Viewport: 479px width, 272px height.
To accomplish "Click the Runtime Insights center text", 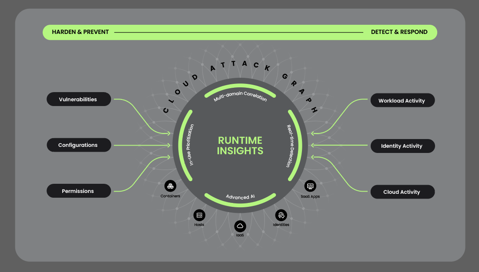I will [240, 146].
